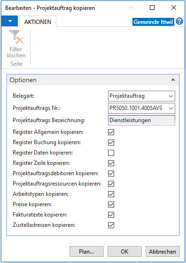The image size is (186, 263).
Task: Maximize the Projektauftrag kopieren window
Action: 152,8
